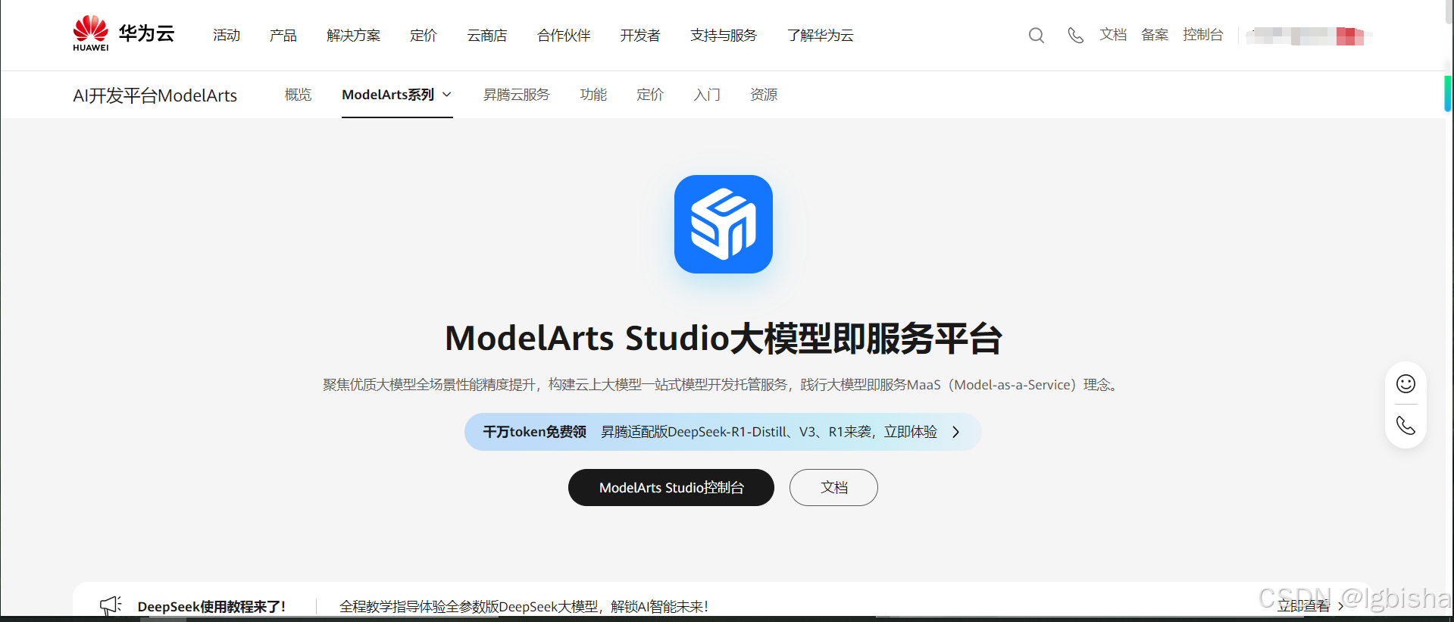This screenshot has width=1454, height=622.
Task: Open the search magnifier icon
Action: pos(1036,36)
